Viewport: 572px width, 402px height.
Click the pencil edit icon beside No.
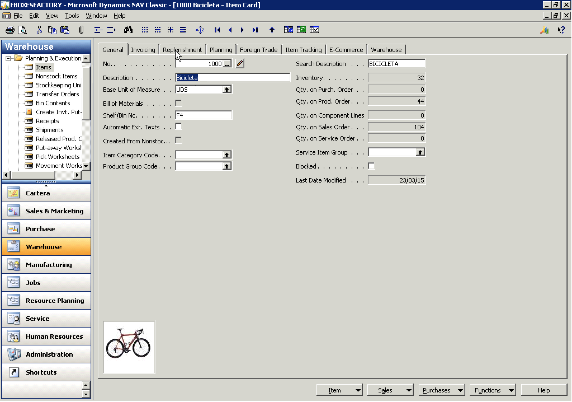pyautogui.click(x=240, y=64)
